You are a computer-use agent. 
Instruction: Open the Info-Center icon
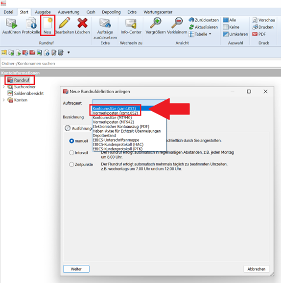point(131,24)
